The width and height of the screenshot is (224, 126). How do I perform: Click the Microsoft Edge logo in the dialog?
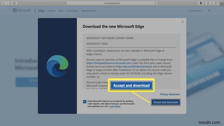pos(57,66)
